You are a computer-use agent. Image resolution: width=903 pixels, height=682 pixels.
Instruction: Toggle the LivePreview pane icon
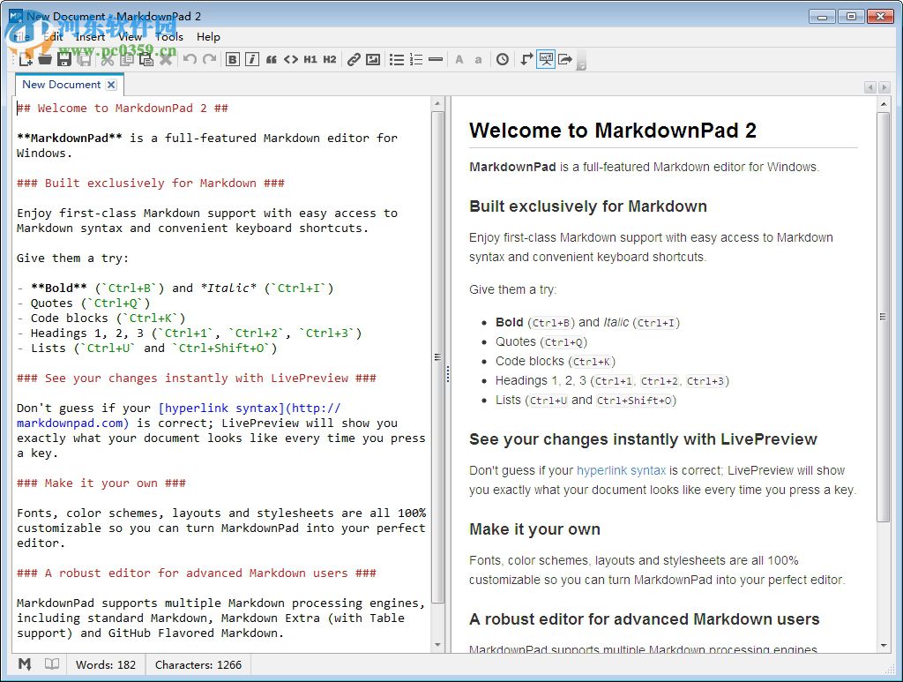pyautogui.click(x=546, y=59)
